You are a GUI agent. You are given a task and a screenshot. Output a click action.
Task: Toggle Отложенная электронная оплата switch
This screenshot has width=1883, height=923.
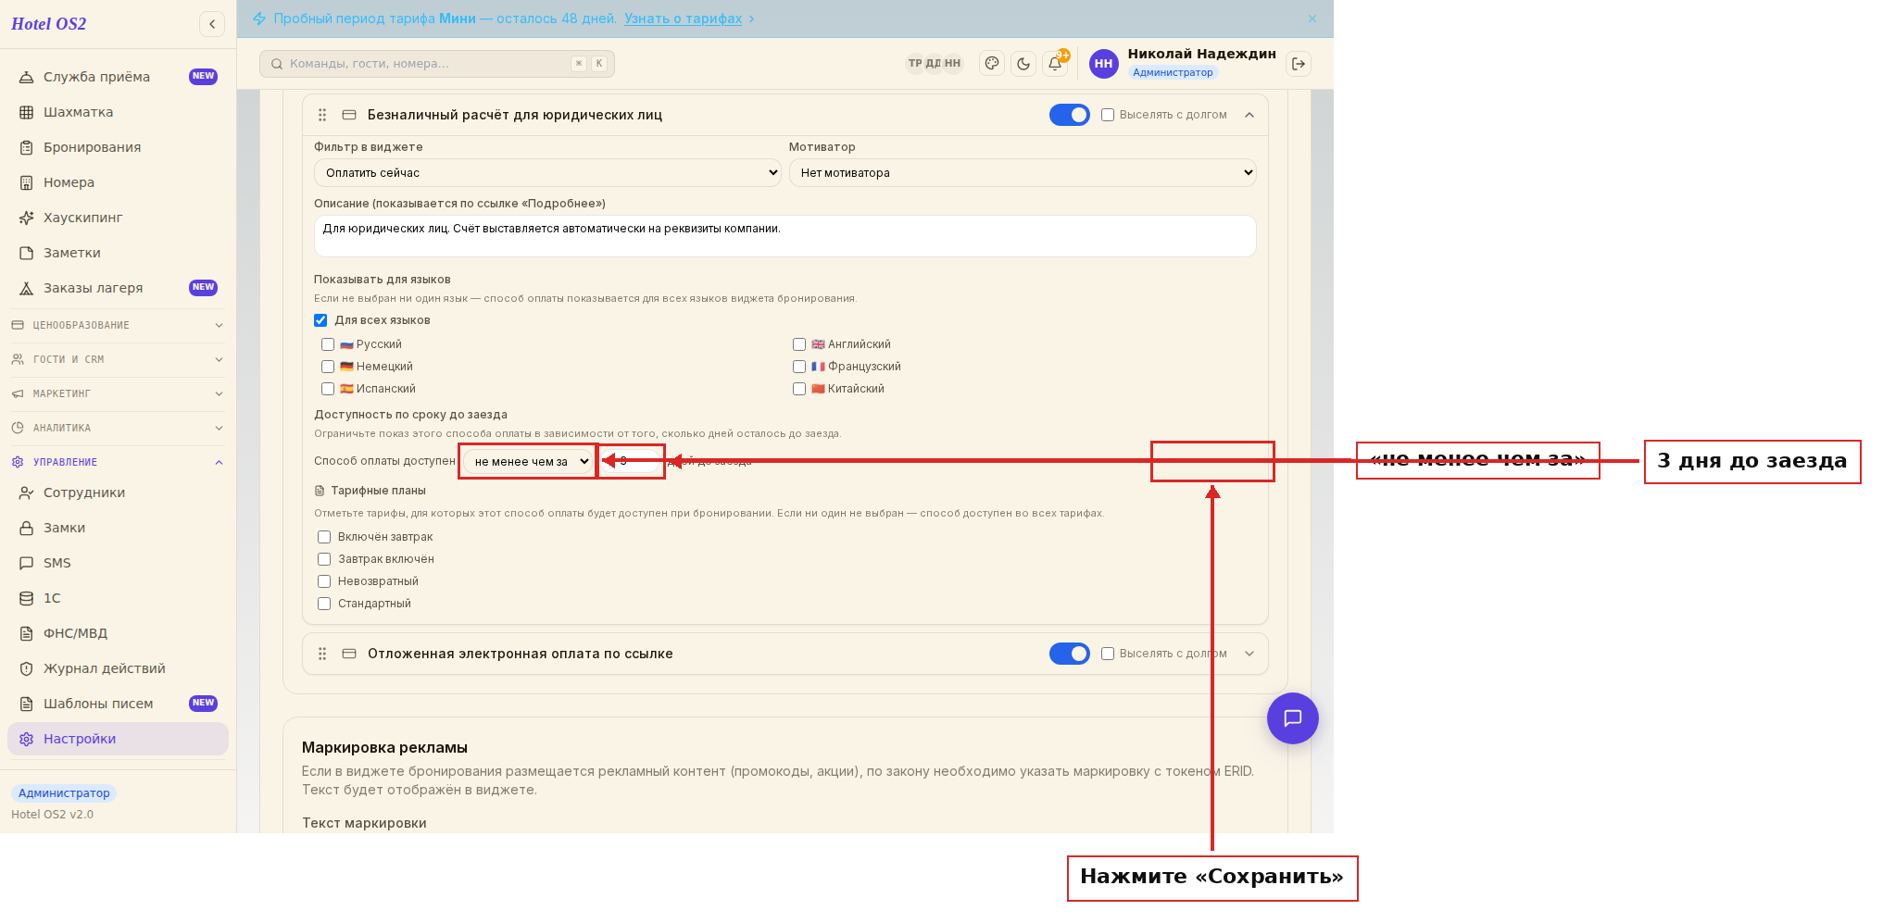pyautogui.click(x=1069, y=654)
